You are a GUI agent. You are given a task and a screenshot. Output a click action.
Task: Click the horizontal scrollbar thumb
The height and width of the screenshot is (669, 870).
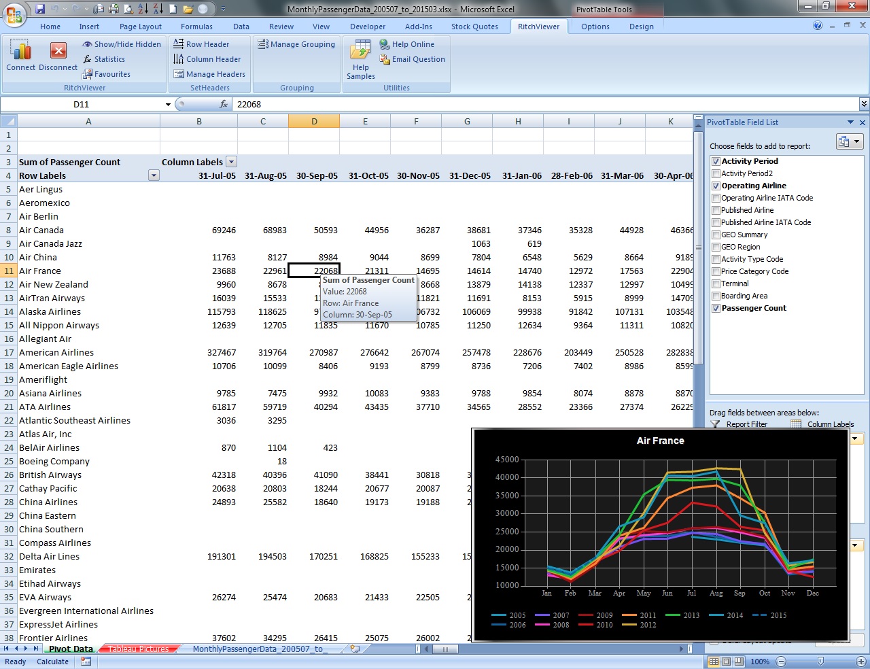coord(445,649)
